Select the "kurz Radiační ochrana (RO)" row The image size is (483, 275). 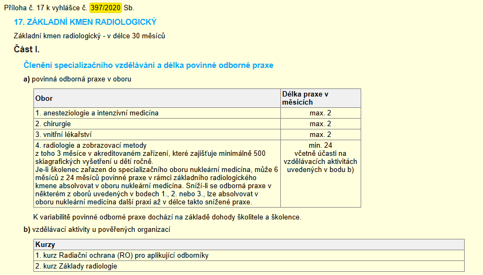tap(122, 255)
